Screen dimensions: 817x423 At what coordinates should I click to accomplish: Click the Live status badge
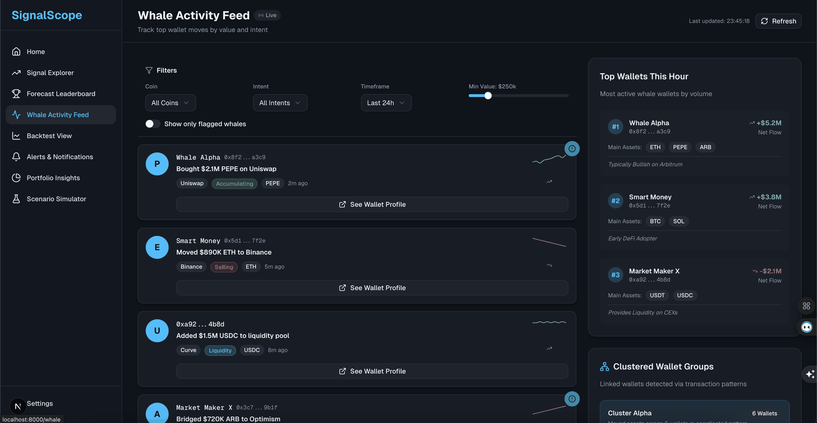[x=268, y=15]
